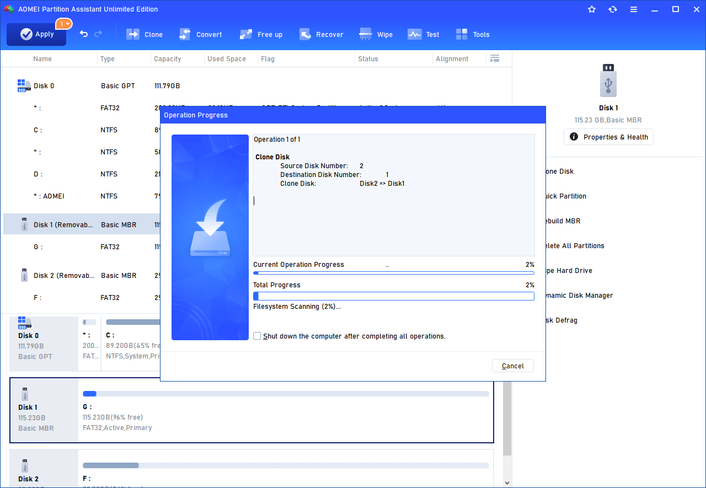706x488 pixels.
Task: Click the Undo arrow
Action: [83, 34]
